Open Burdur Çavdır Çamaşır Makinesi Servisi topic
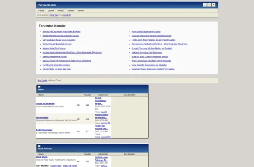The height and width of the screenshot is (167, 254). point(150,57)
